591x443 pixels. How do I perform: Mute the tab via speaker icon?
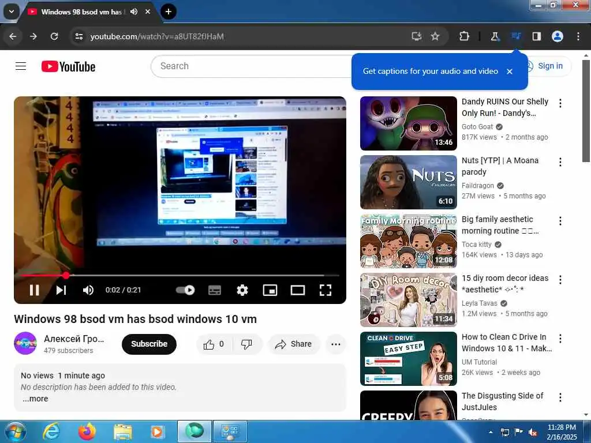pos(134,12)
